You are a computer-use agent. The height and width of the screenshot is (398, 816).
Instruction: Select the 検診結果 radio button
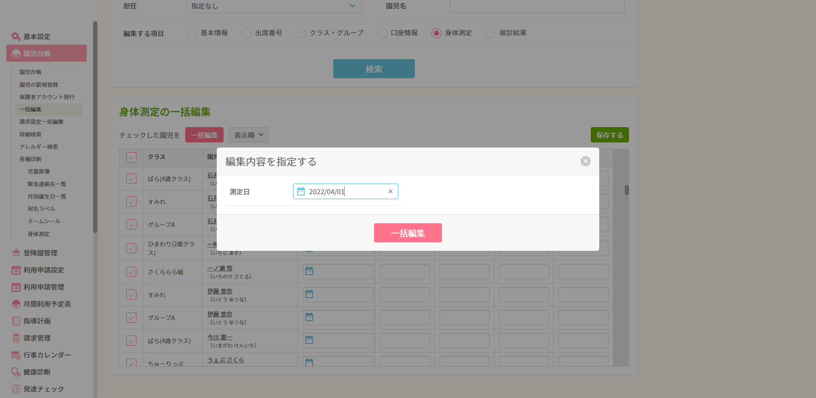[491, 33]
